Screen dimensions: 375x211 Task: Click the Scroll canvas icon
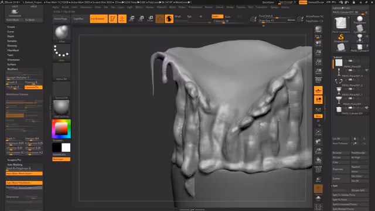tap(318, 43)
